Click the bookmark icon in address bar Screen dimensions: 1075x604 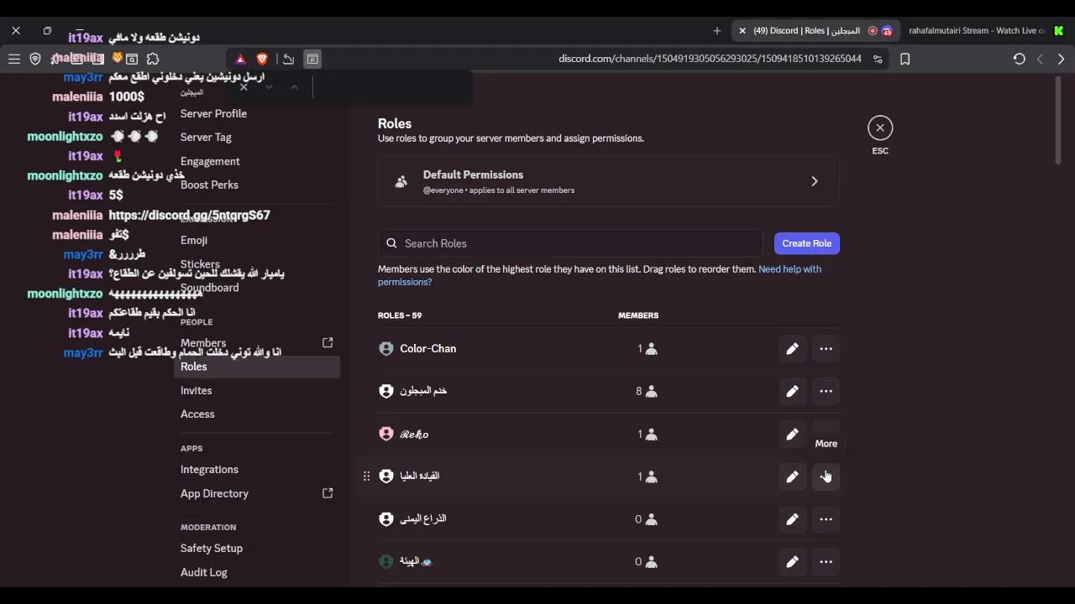pos(905,59)
